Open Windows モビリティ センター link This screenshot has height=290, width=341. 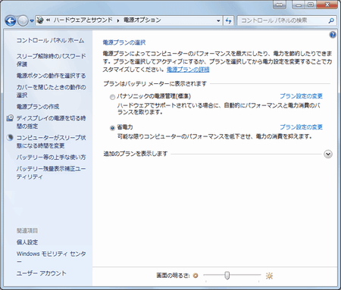pos(52,257)
